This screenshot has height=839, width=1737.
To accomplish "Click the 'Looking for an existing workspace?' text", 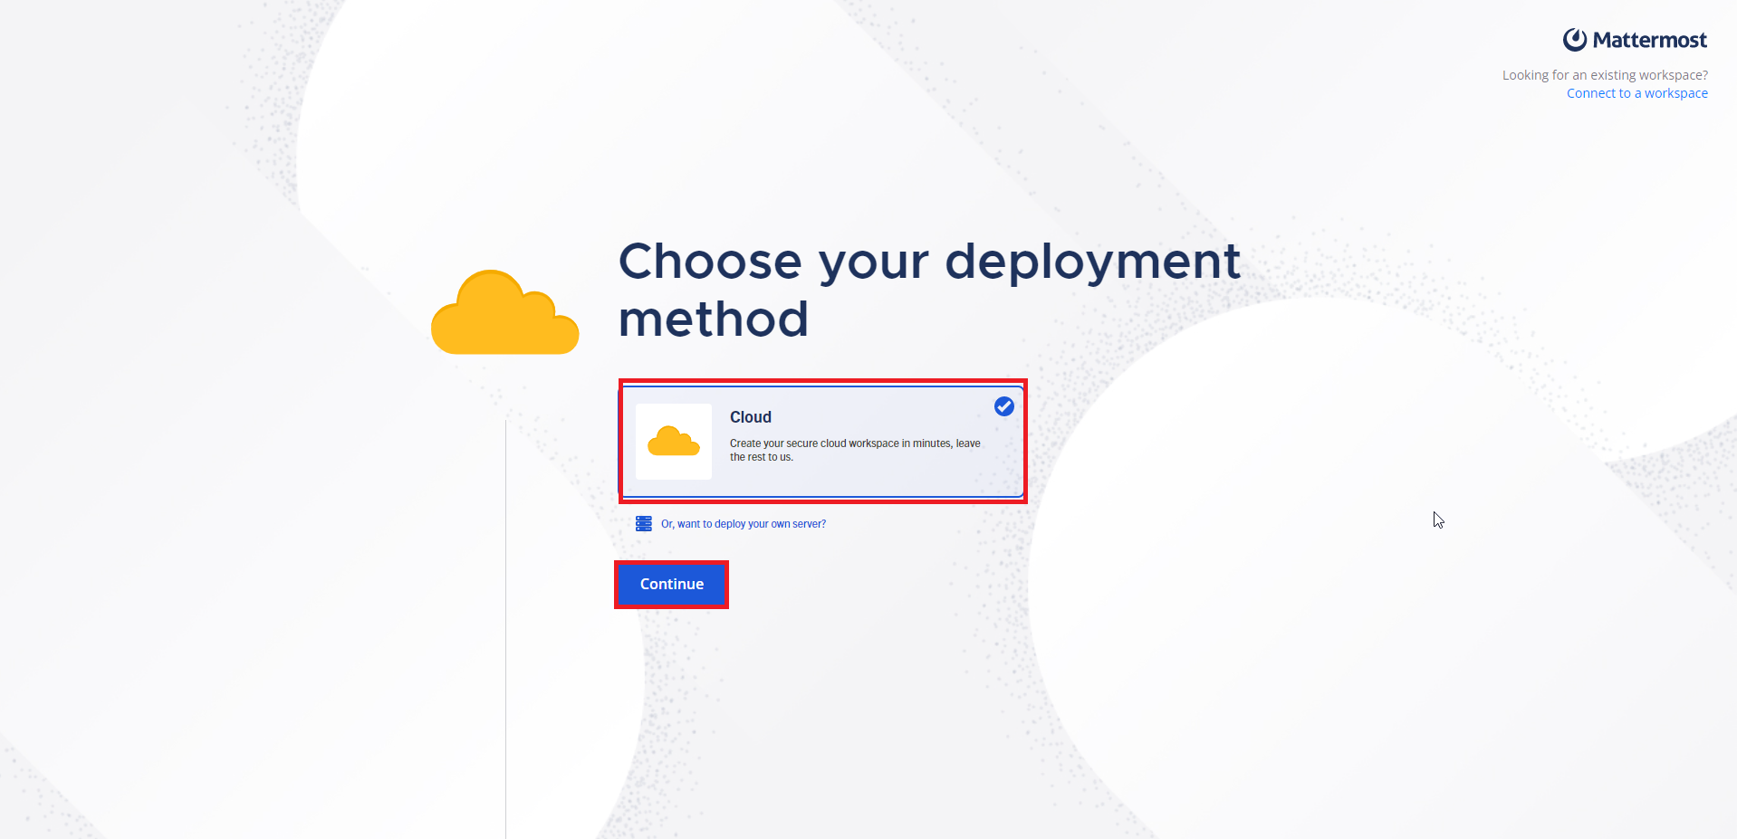I will pyautogui.click(x=1605, y=75).
